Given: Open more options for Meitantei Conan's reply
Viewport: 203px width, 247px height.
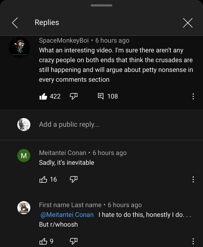Looking at the screenshot, I should pos(193,179).
